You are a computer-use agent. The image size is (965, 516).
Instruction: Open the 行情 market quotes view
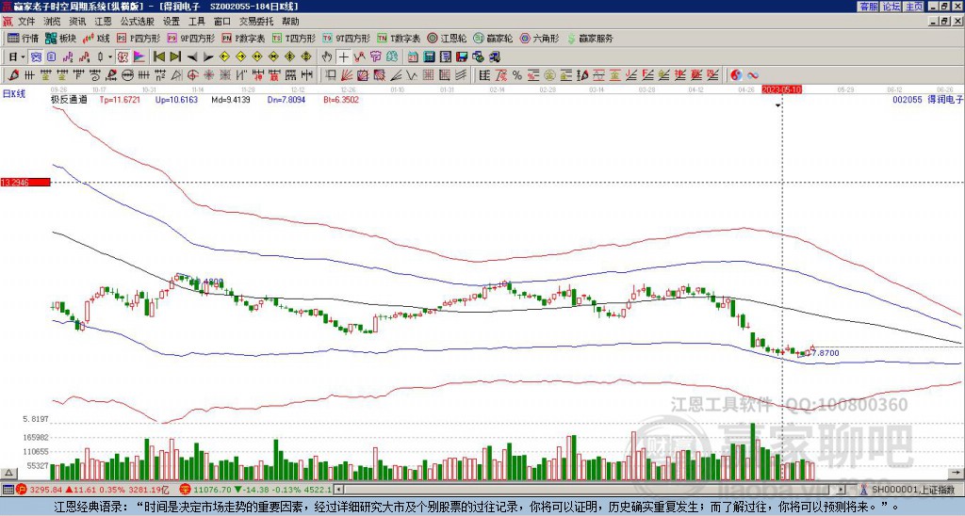23,38
